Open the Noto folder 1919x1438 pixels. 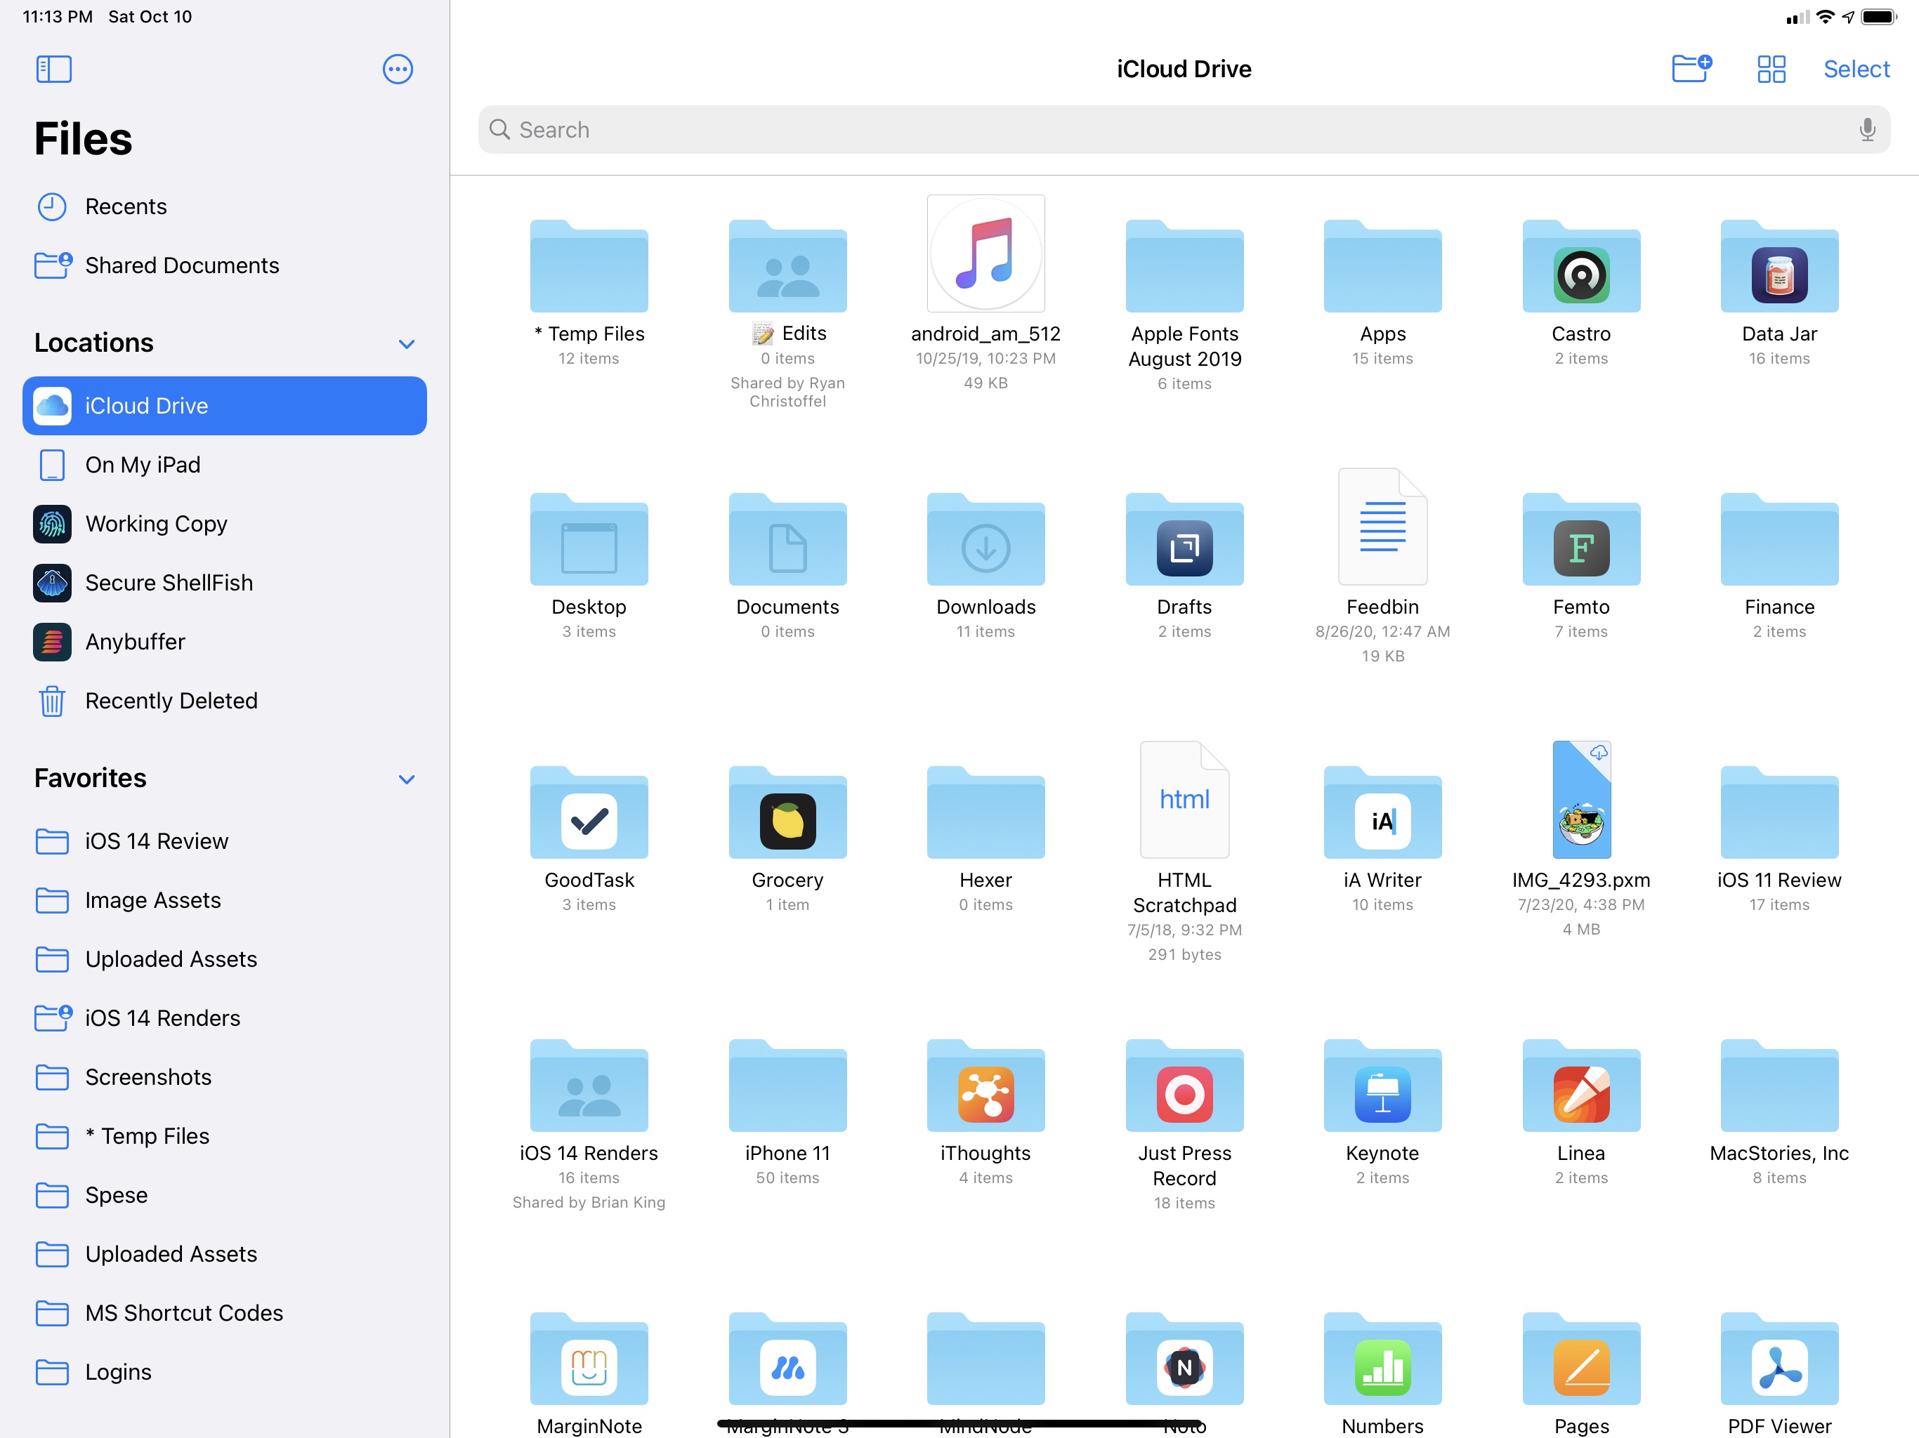1184,1360
